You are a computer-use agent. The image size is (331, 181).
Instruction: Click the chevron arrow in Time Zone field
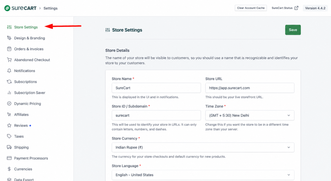click(x=289, y=115)
